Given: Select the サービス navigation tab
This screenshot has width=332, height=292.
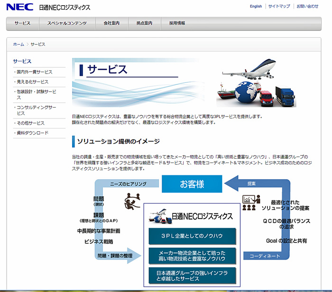Looking at the screenshot, I should [x=22, y=23].
